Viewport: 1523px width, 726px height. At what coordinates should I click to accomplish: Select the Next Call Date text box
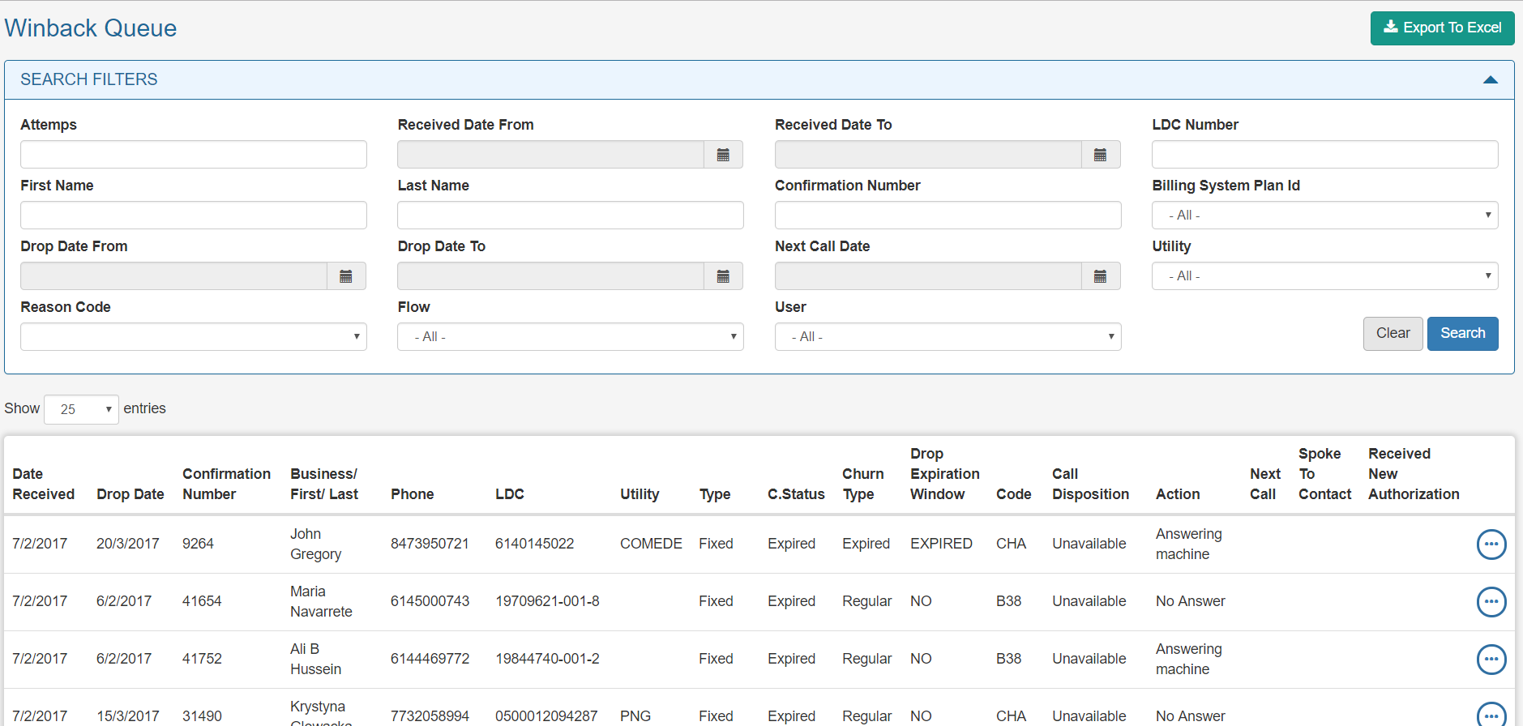928,276
